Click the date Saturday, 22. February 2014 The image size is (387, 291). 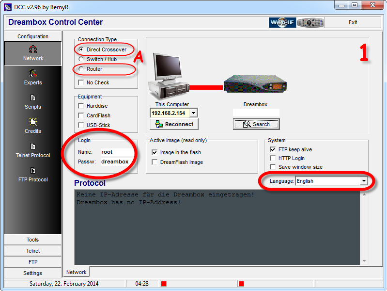(x=64, y=284)
